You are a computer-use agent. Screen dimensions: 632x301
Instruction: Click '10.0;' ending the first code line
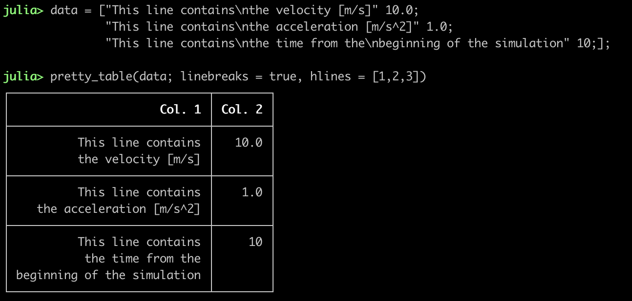402,10
